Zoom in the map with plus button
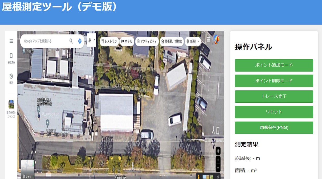The width and height of the screenshot is (322, 179). (218, 160)
